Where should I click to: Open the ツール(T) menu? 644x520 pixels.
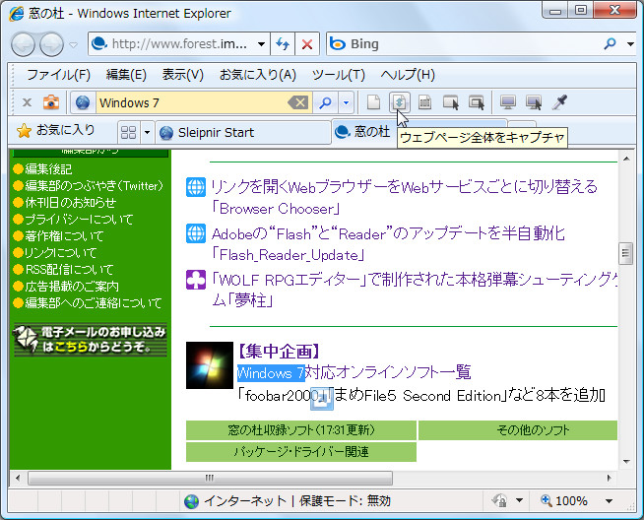(339, 75)
